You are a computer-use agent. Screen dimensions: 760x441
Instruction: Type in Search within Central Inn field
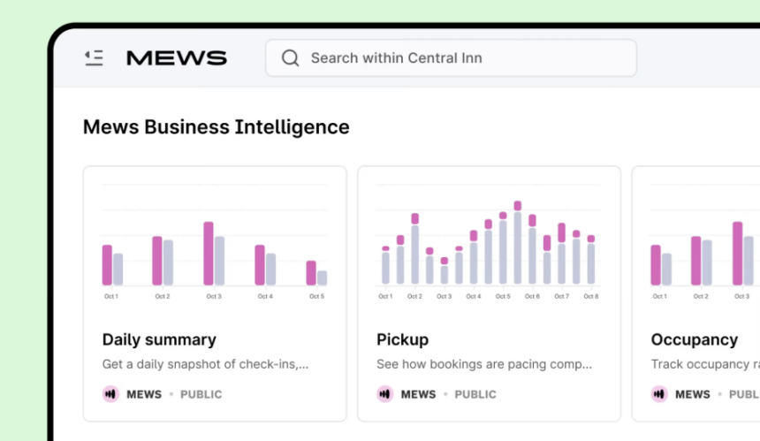(460, 58)
